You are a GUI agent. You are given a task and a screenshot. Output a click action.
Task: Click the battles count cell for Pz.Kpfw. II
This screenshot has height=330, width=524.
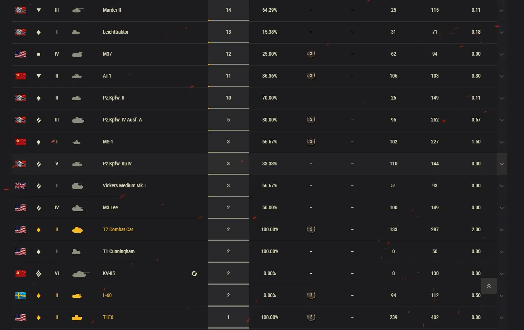(x=228, y=98)
